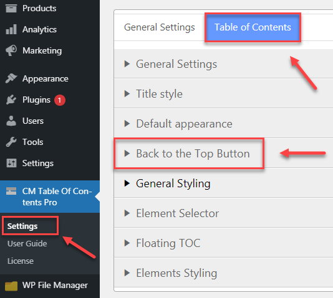Click the Analytics bar chart icon

(11, 29)
